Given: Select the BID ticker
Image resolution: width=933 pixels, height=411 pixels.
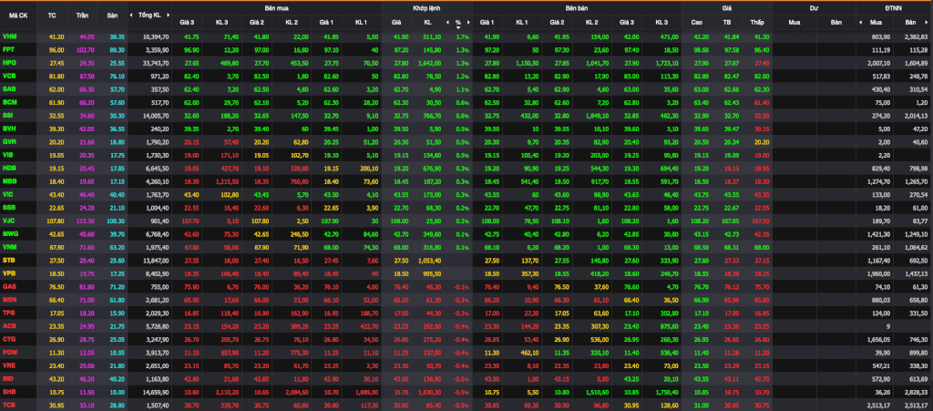Looking at the screenshot, I should point(7,378).
